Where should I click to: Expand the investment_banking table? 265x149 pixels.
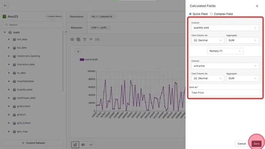pyautogui.click(x=9, y=56)
